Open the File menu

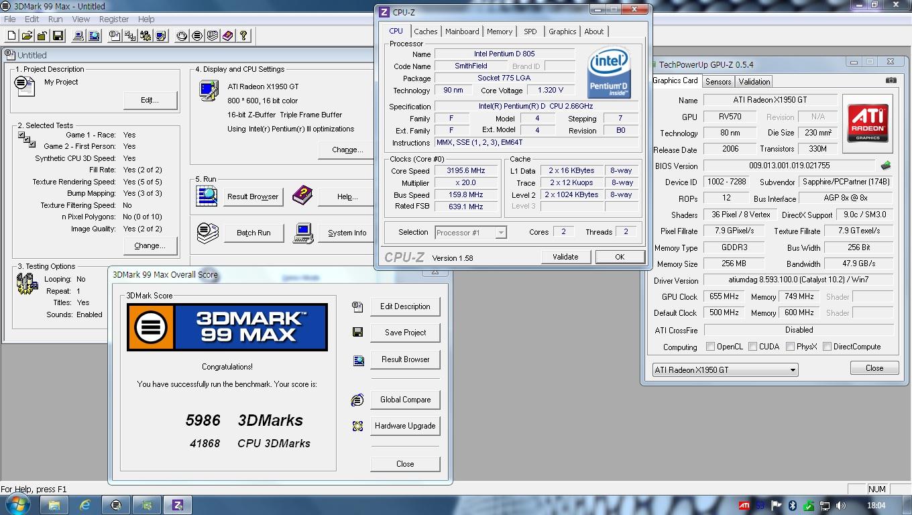pyautogui.click(x=10, y=19)
